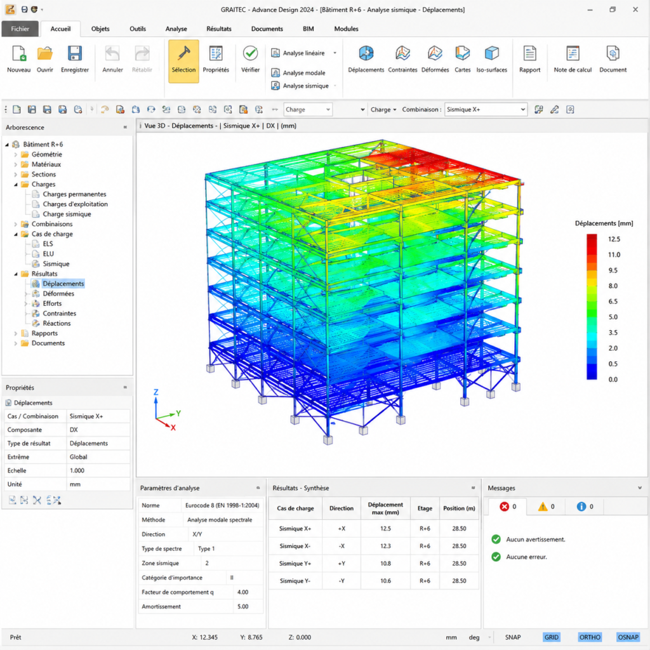The image size is (650, 650).
Task: Switch to the Résultats ribbon tab
Action: (219, 29)
